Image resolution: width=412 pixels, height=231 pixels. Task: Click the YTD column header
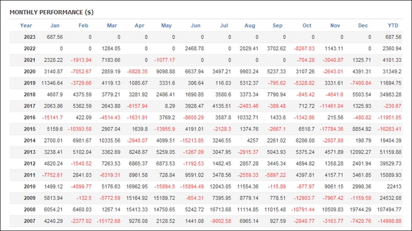click(x=392, y=26)
